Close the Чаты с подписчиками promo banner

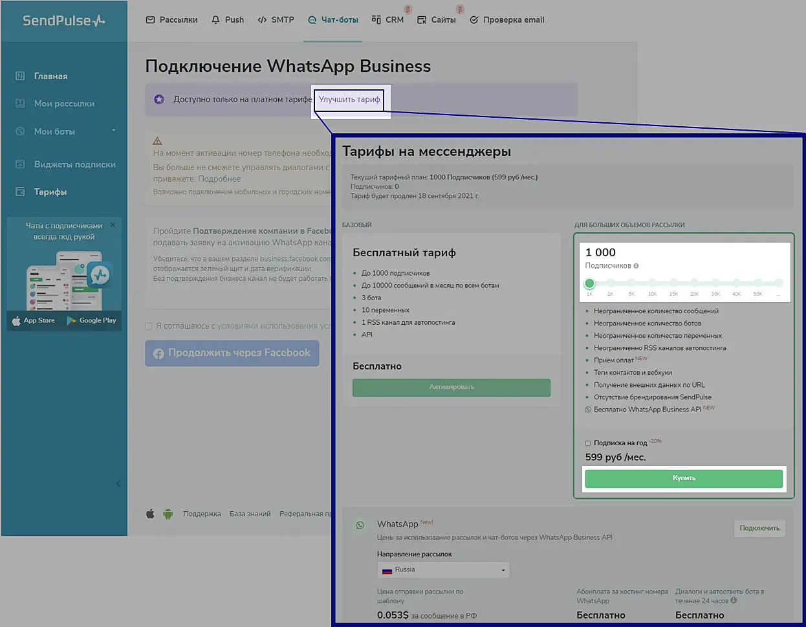coord(113,225)
